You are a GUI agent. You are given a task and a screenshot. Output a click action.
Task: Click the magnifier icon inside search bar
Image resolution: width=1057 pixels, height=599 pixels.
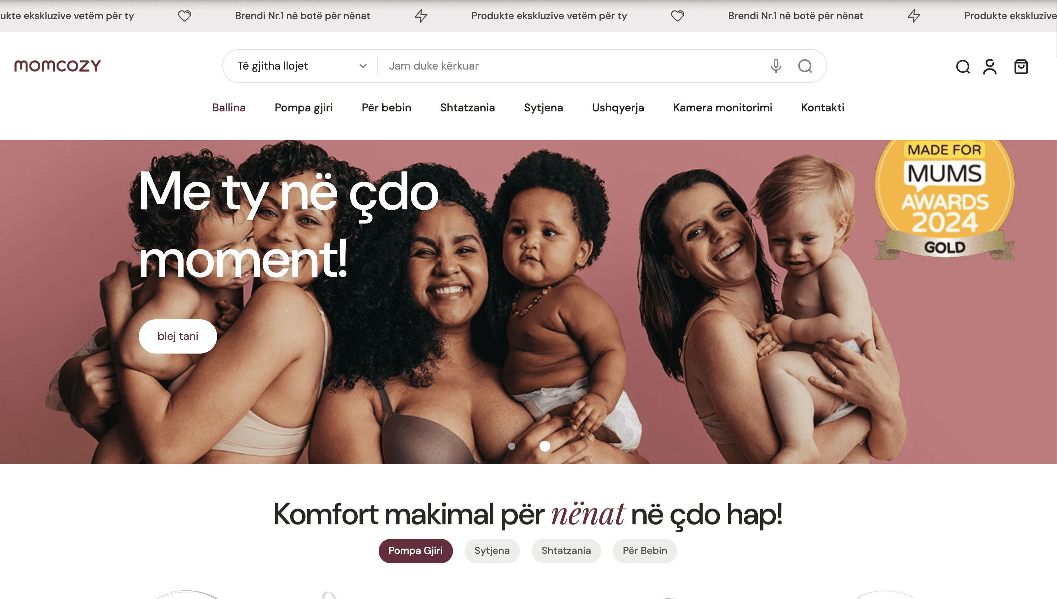pyautogui.click(x=805, y=66)
